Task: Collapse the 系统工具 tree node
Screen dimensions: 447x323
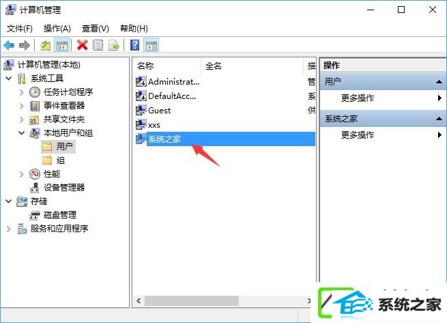Action: 9,78
